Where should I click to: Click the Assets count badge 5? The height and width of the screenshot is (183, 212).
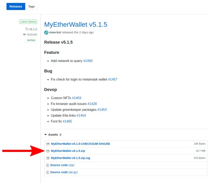pos(60,135)
